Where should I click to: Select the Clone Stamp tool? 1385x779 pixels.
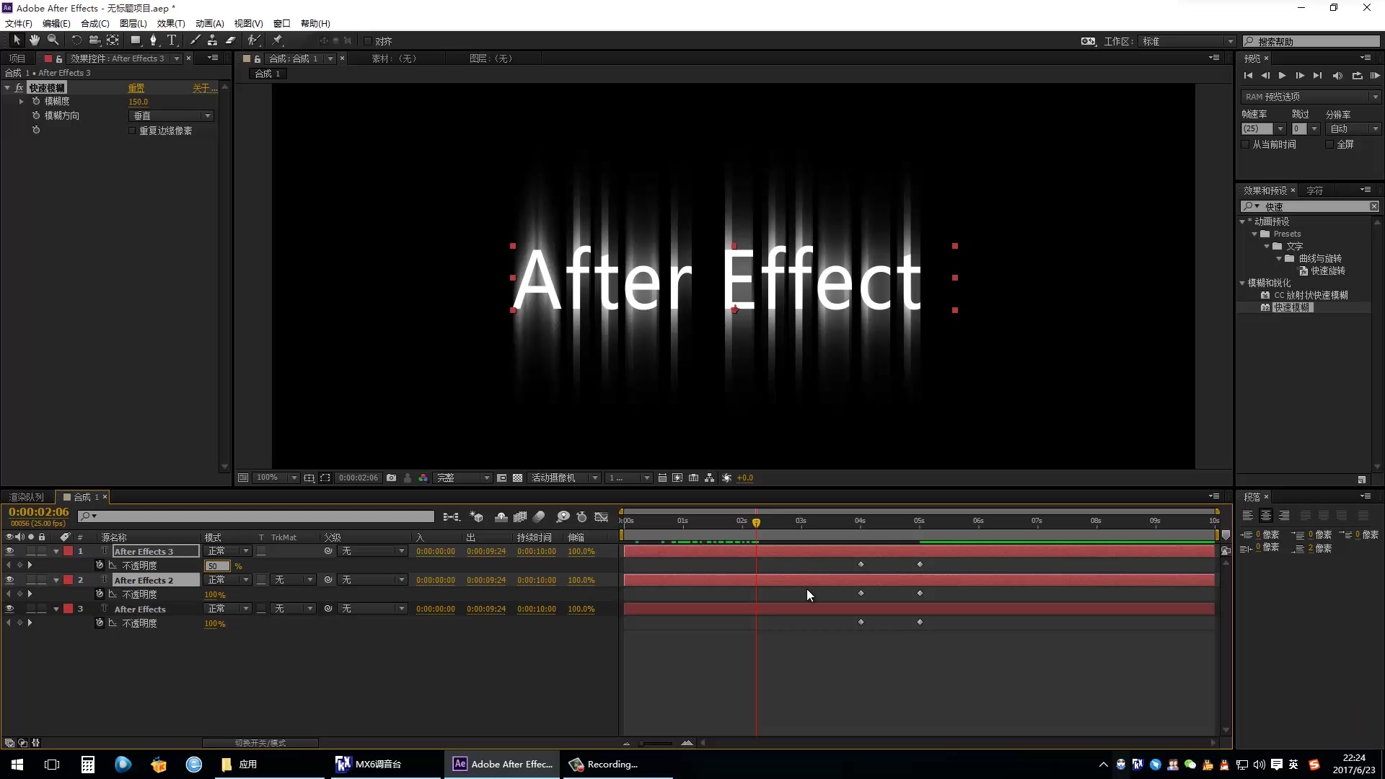(212, 40)
